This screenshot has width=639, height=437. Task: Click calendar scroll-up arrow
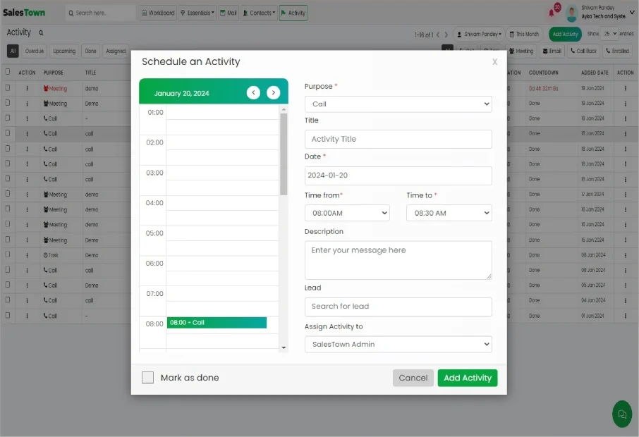point(284,109)
